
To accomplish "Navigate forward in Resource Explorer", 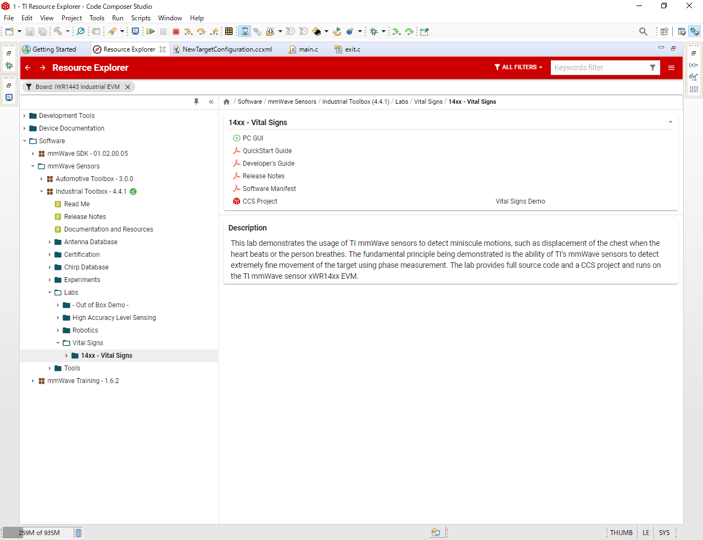I will [42, 67].
